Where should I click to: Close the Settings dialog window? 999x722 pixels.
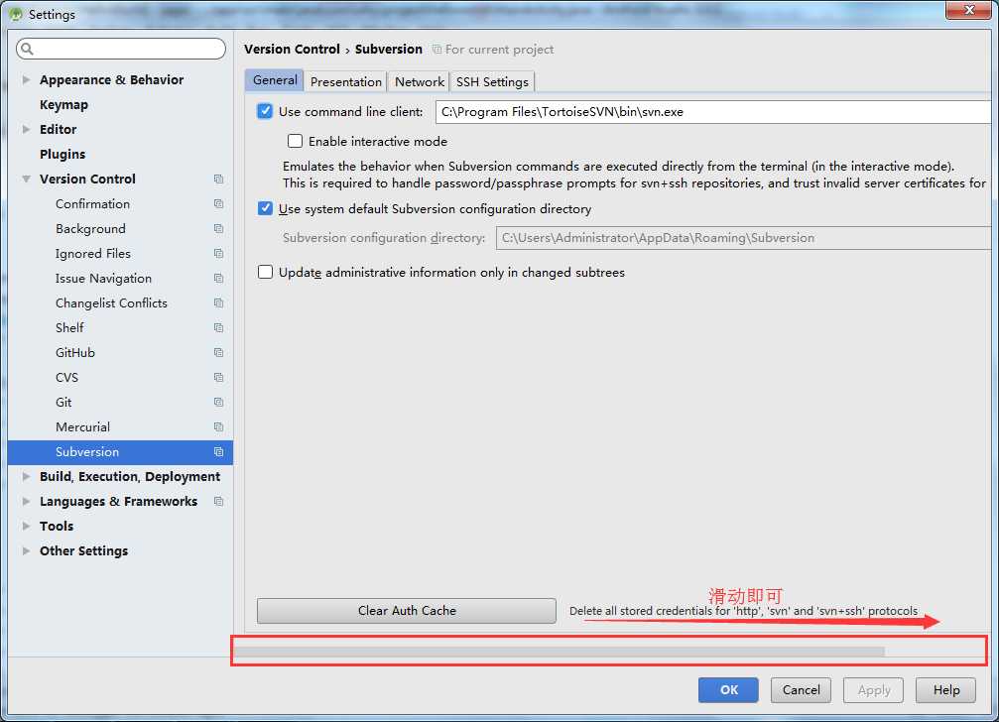(968, 10)
